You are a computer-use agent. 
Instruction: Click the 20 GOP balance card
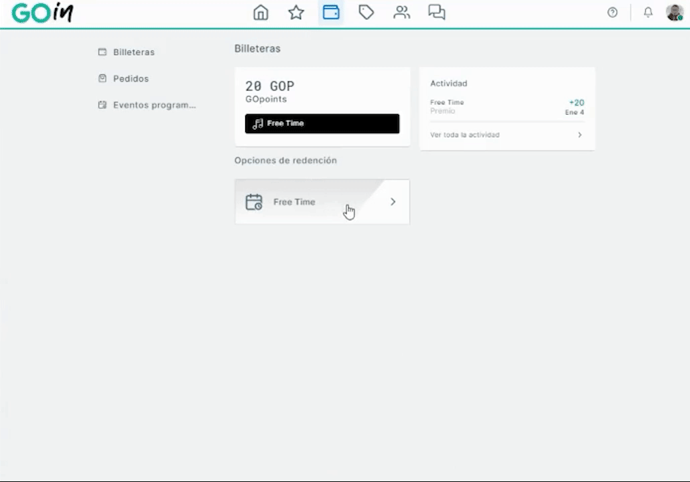322,92
